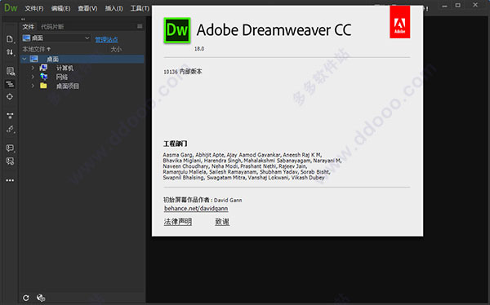Viewport: 490px width, 305px height.
Task: Click the apply comment icon
Action: point(10,148)
